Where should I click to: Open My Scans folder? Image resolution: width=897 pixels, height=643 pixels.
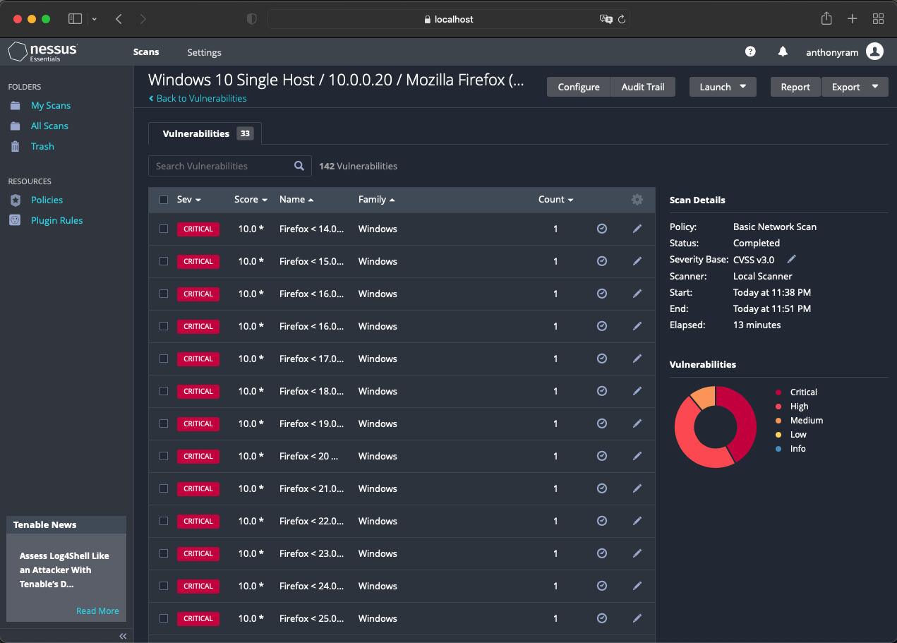pos(51,105)
